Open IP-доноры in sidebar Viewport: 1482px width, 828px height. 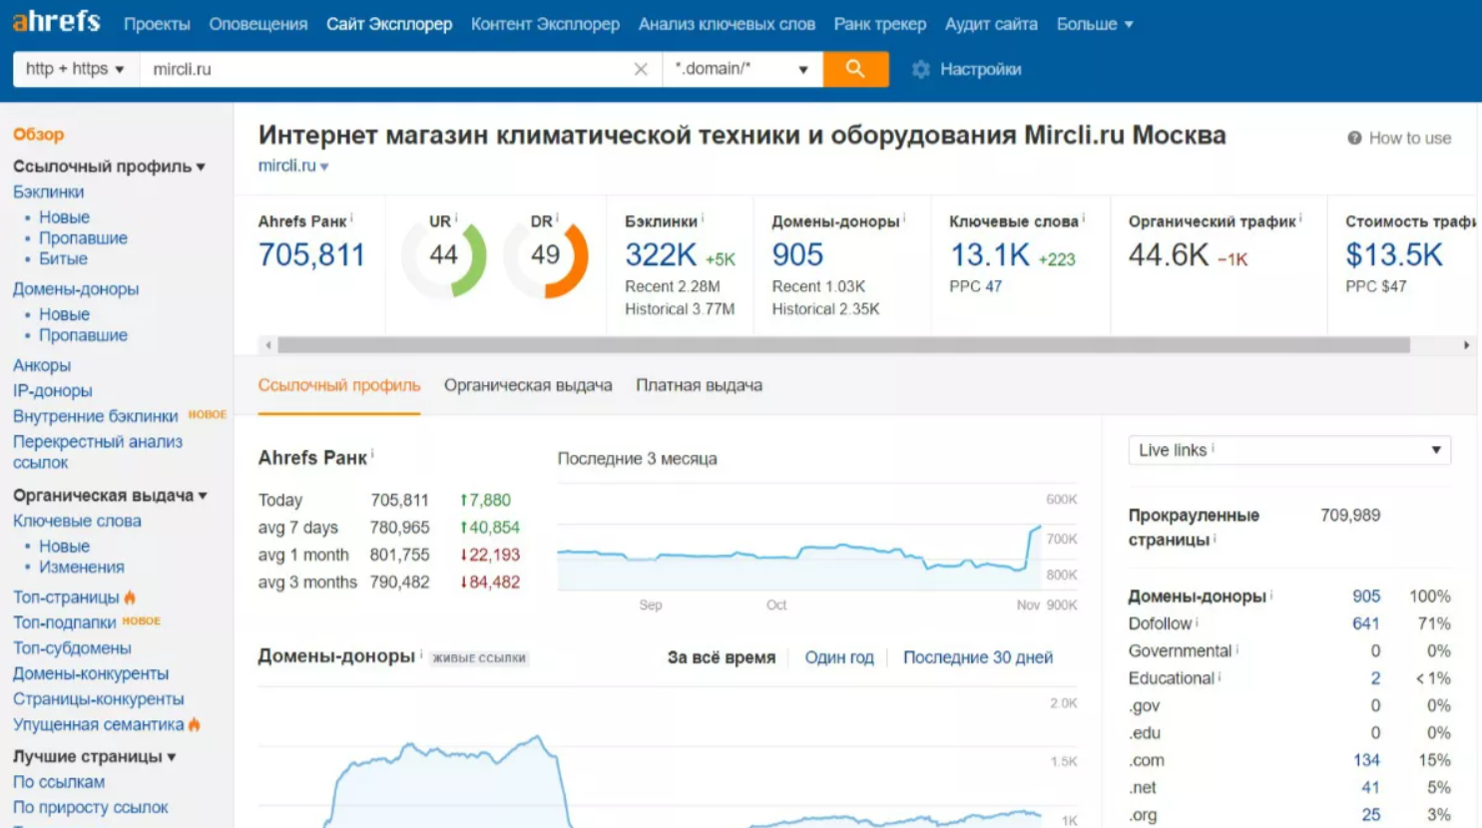coord(52,391)
